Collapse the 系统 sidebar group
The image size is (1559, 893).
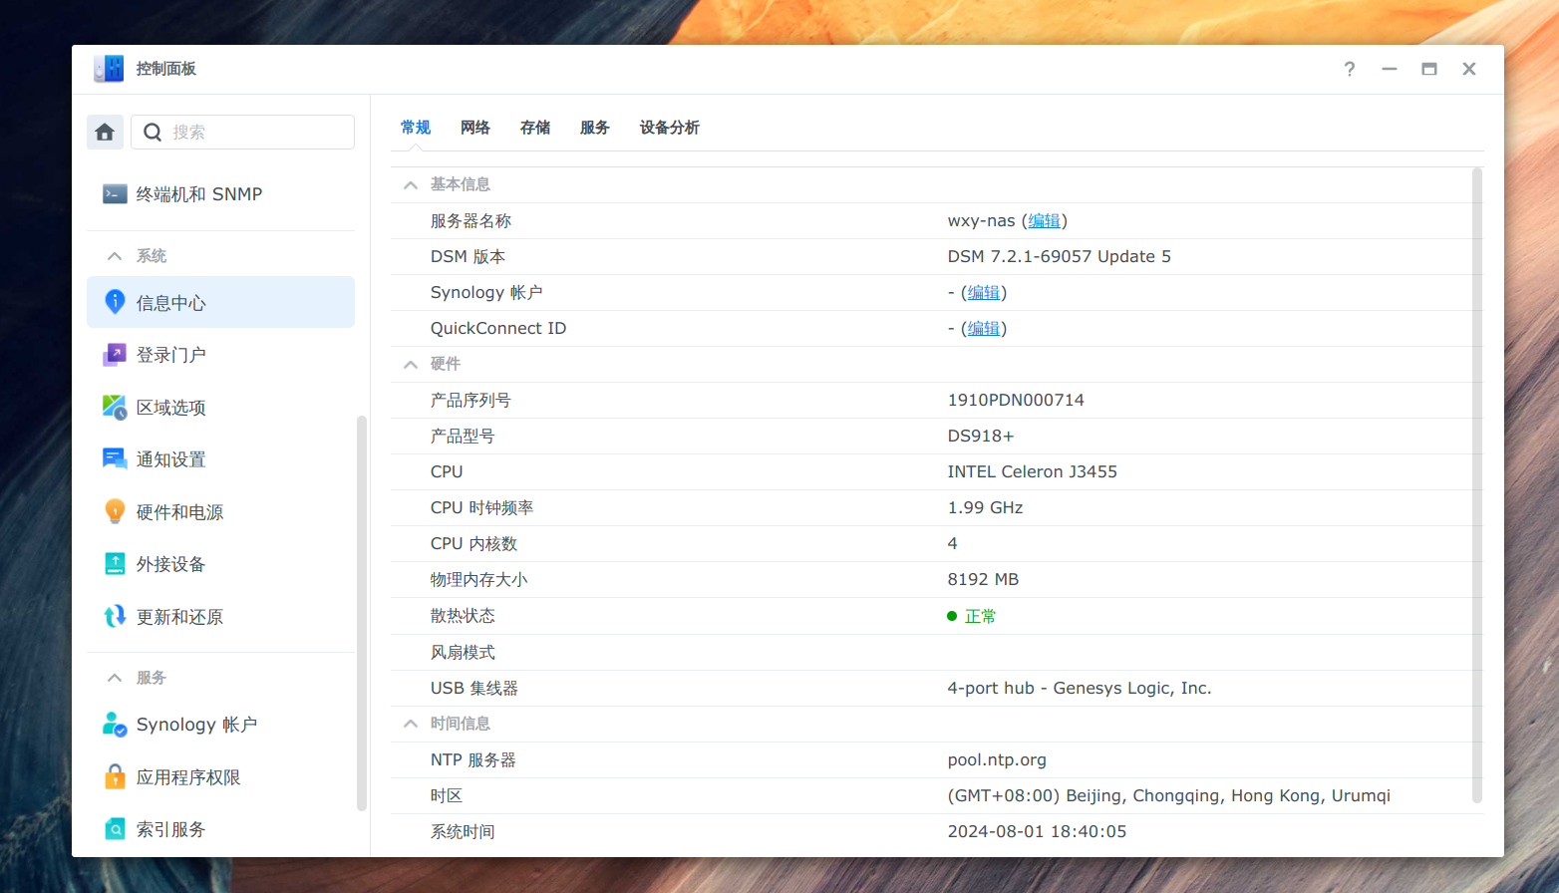pyautogui.click(x=115, y=256)
